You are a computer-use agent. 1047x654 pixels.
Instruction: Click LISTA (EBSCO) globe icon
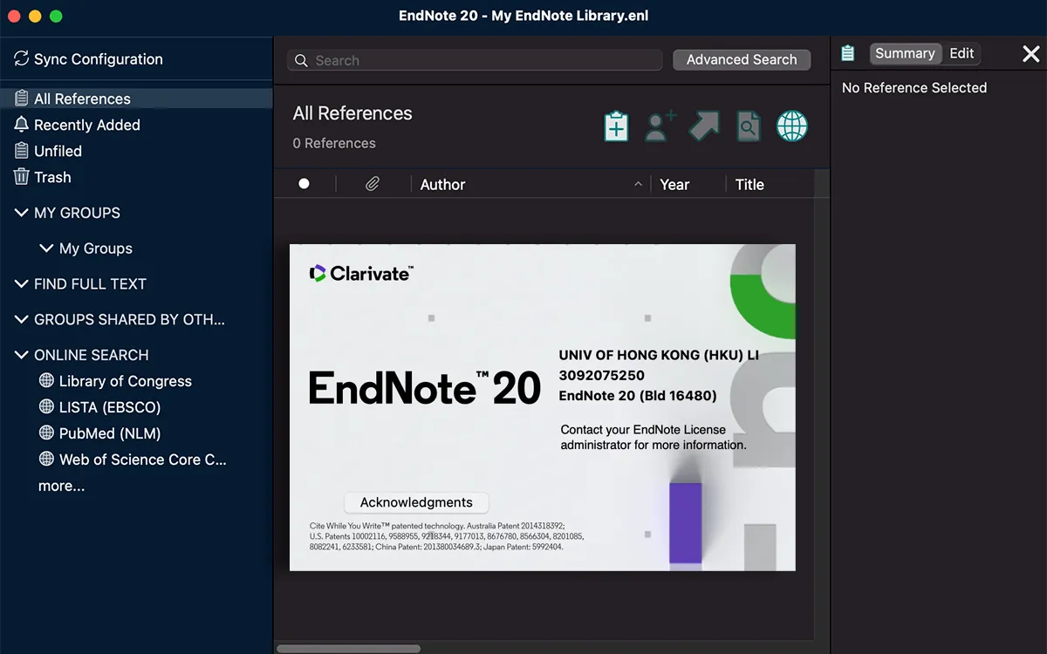click(x=47, y=407)
